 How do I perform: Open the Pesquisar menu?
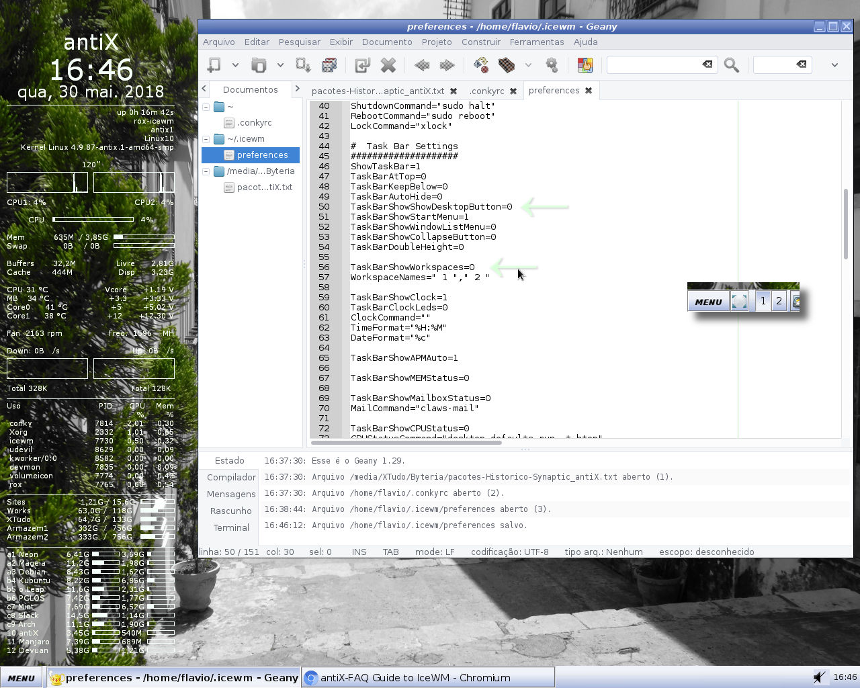pos(299,42)
